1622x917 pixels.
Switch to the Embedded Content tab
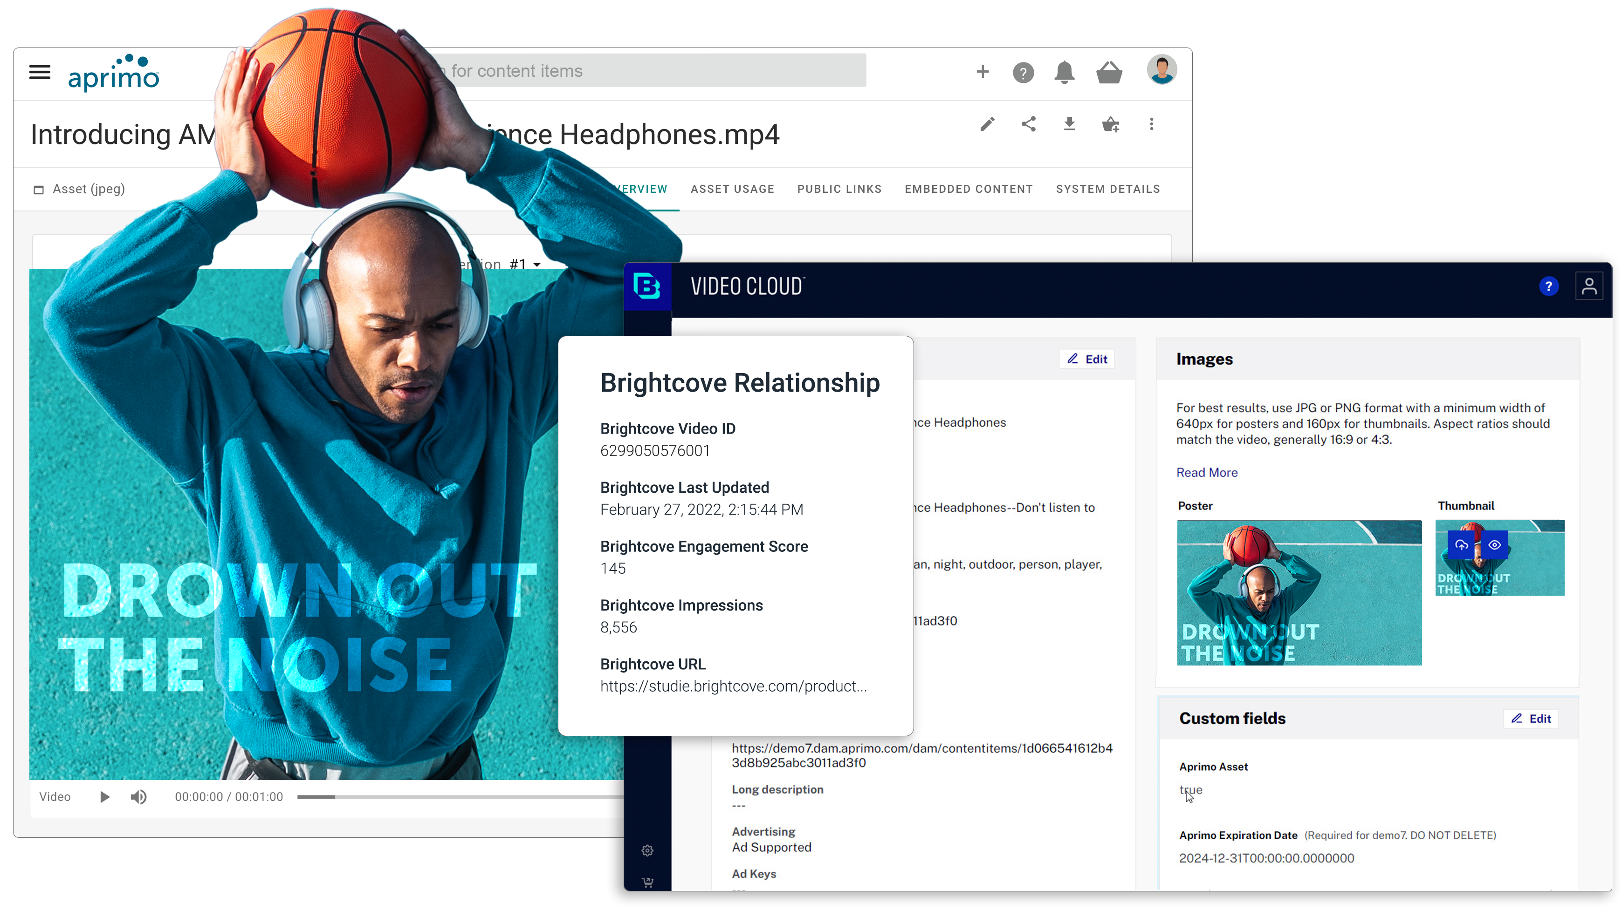click(x=969, y=189)
